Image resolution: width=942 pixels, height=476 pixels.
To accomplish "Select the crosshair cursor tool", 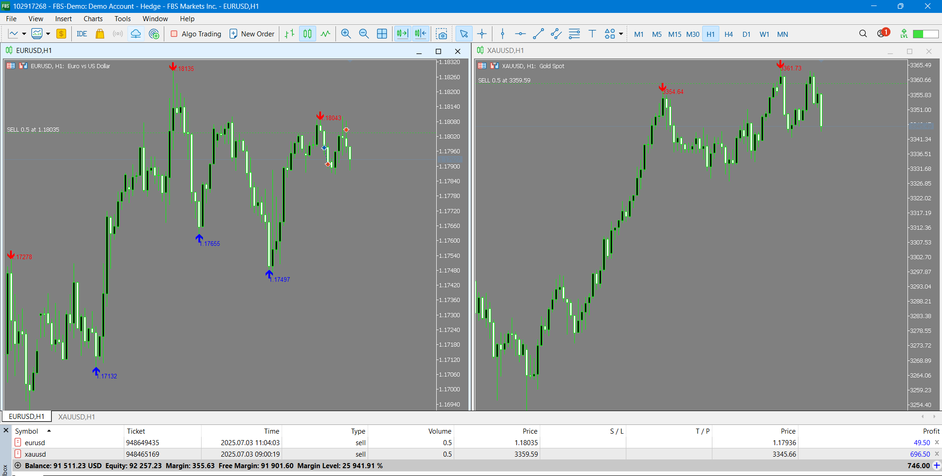I will tap(482, 34).
